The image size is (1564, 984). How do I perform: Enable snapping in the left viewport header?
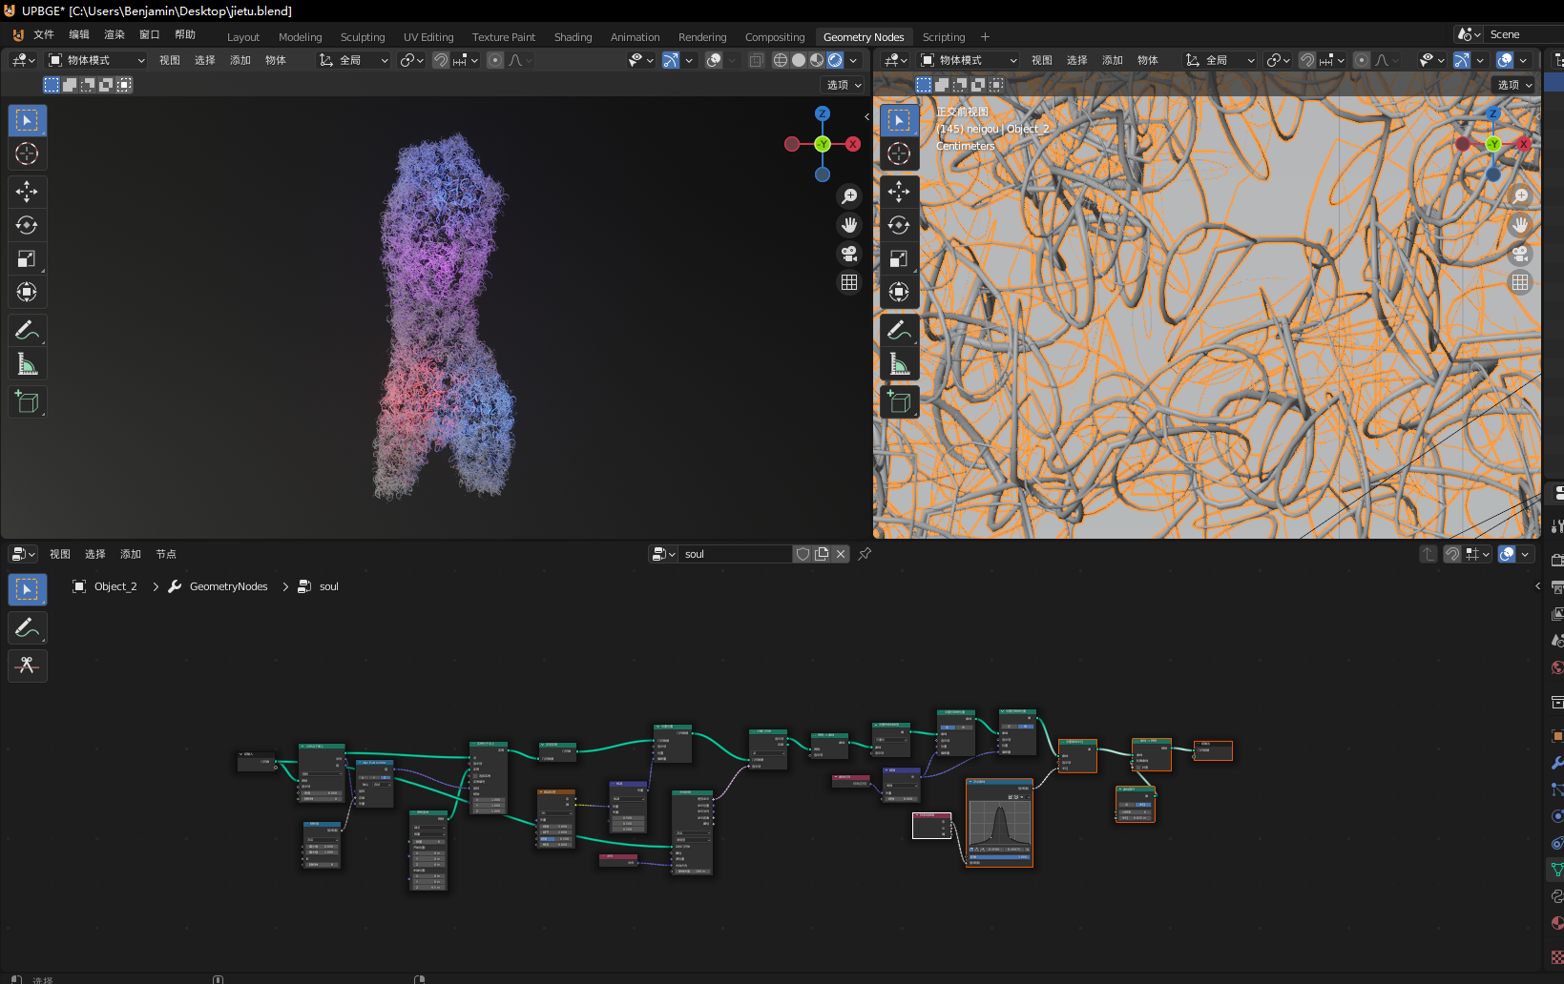point(441,60)
